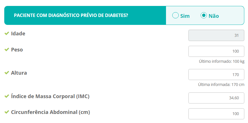Screen dimensions: 248x123
Task: Click the checkmark beside Circunferência Abdominal
Action: [x=7, y=112]
